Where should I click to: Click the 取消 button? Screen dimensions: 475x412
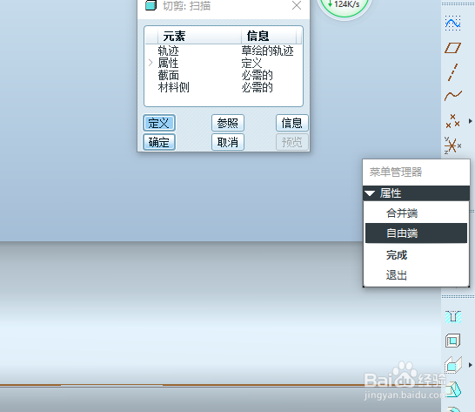coord(228,142)
